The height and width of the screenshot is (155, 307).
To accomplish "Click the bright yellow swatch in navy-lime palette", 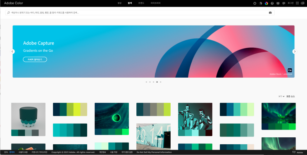I will (x=77, y=109).
